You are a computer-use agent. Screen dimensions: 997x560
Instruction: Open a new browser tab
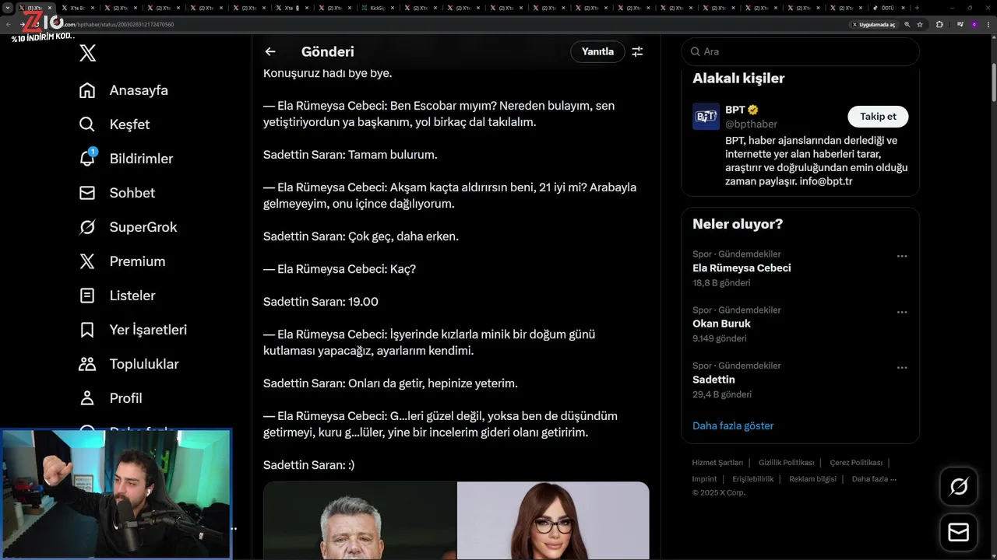pos(917,8)
